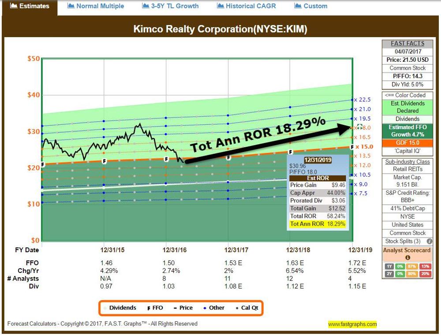Screen dimensions: 441x336
Task: Click the 12/31/15 FFO marker on chart
Action: pos(105,161)
